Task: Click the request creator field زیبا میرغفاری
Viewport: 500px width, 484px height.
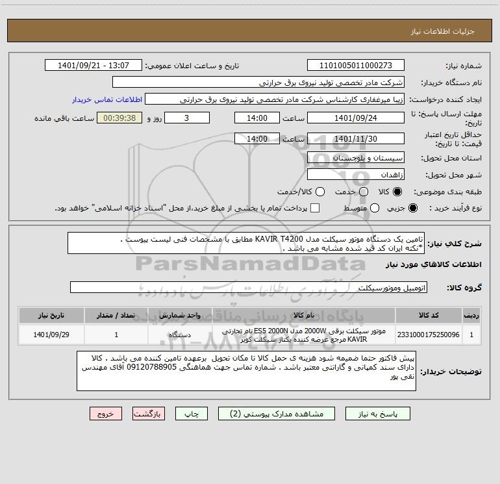Action: click(275, 99)
